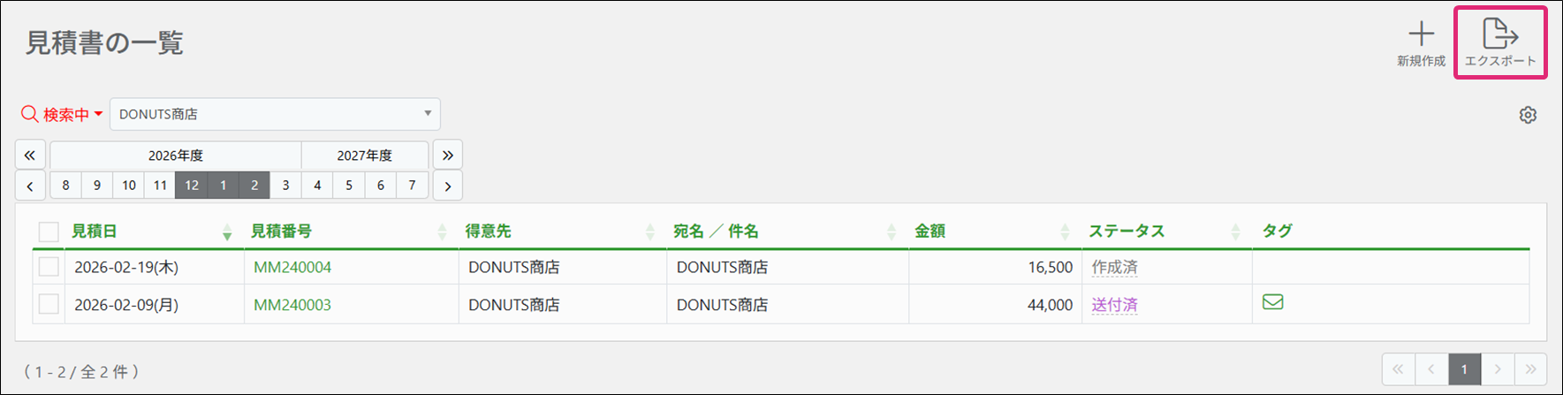Click the New (新規作成) plus icon
1563x395 pixels.
click(1421, 34)
